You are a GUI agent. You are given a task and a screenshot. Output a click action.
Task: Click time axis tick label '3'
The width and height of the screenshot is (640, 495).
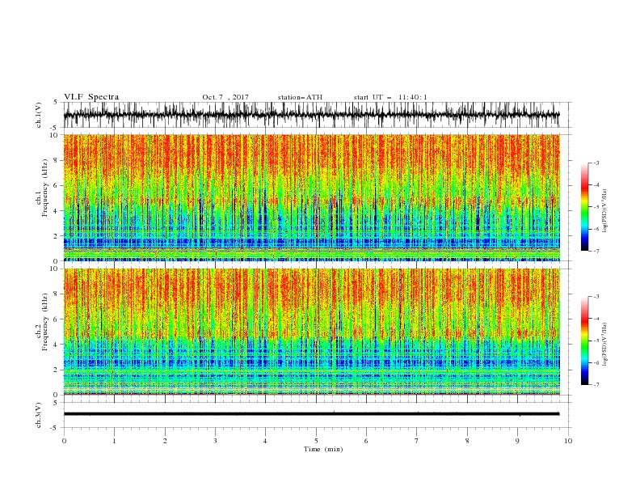(x=215, y=441)
